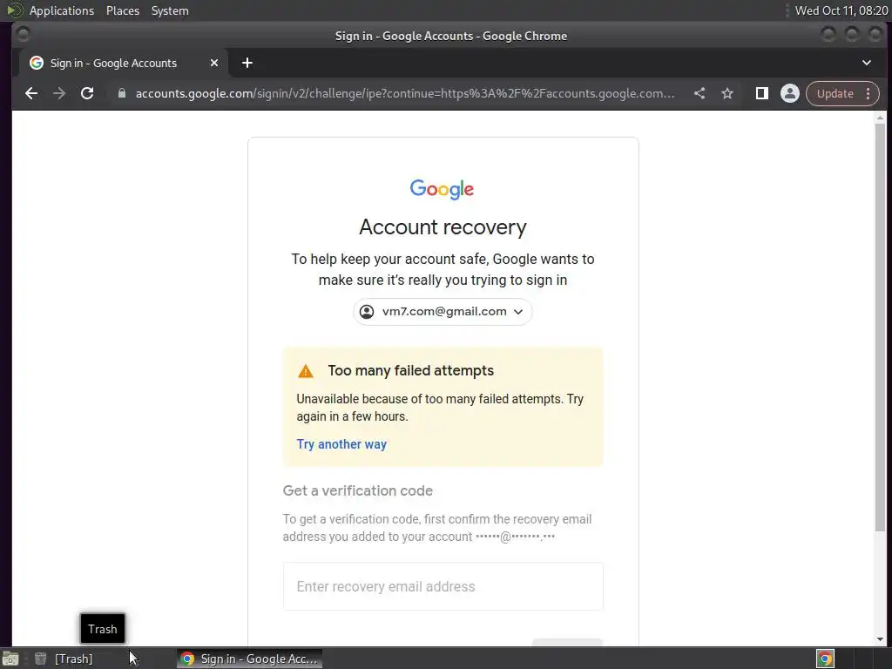Click the Chrome icon in bottom panel tray
Screen dimensions: 892x669
click(826, 659)
